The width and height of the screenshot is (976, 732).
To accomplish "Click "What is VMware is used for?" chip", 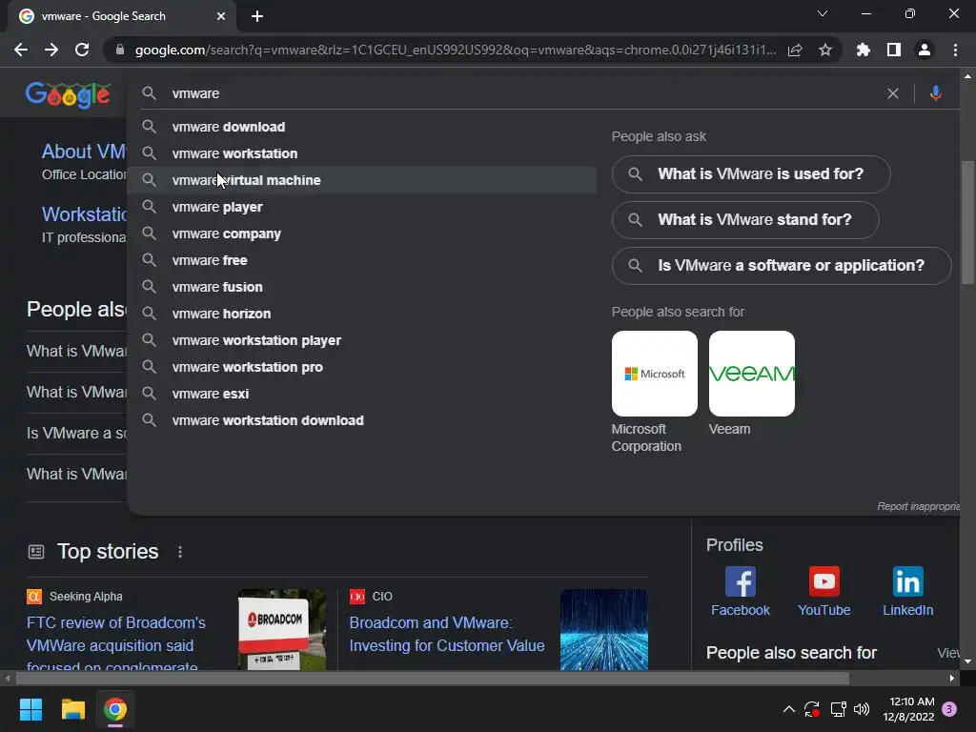I will click(x=751, y=174).
